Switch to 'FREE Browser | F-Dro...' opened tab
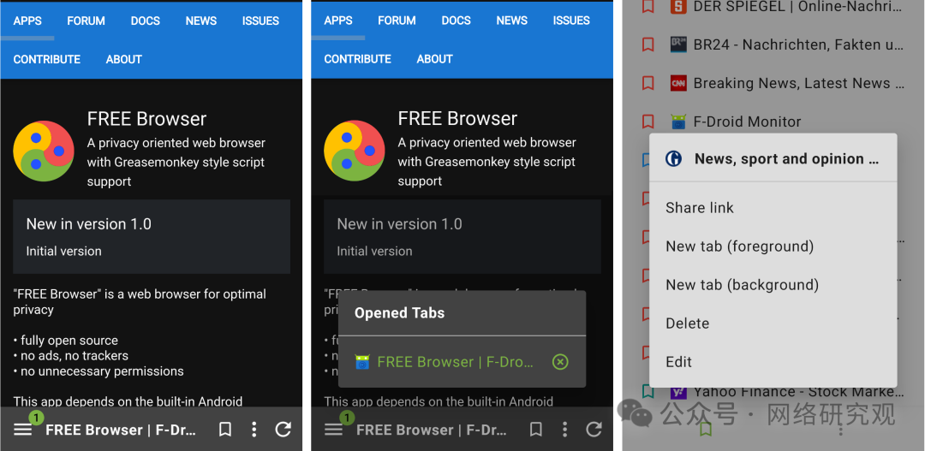Viewport: 925px width, 451px height. (x=455, y=362)
